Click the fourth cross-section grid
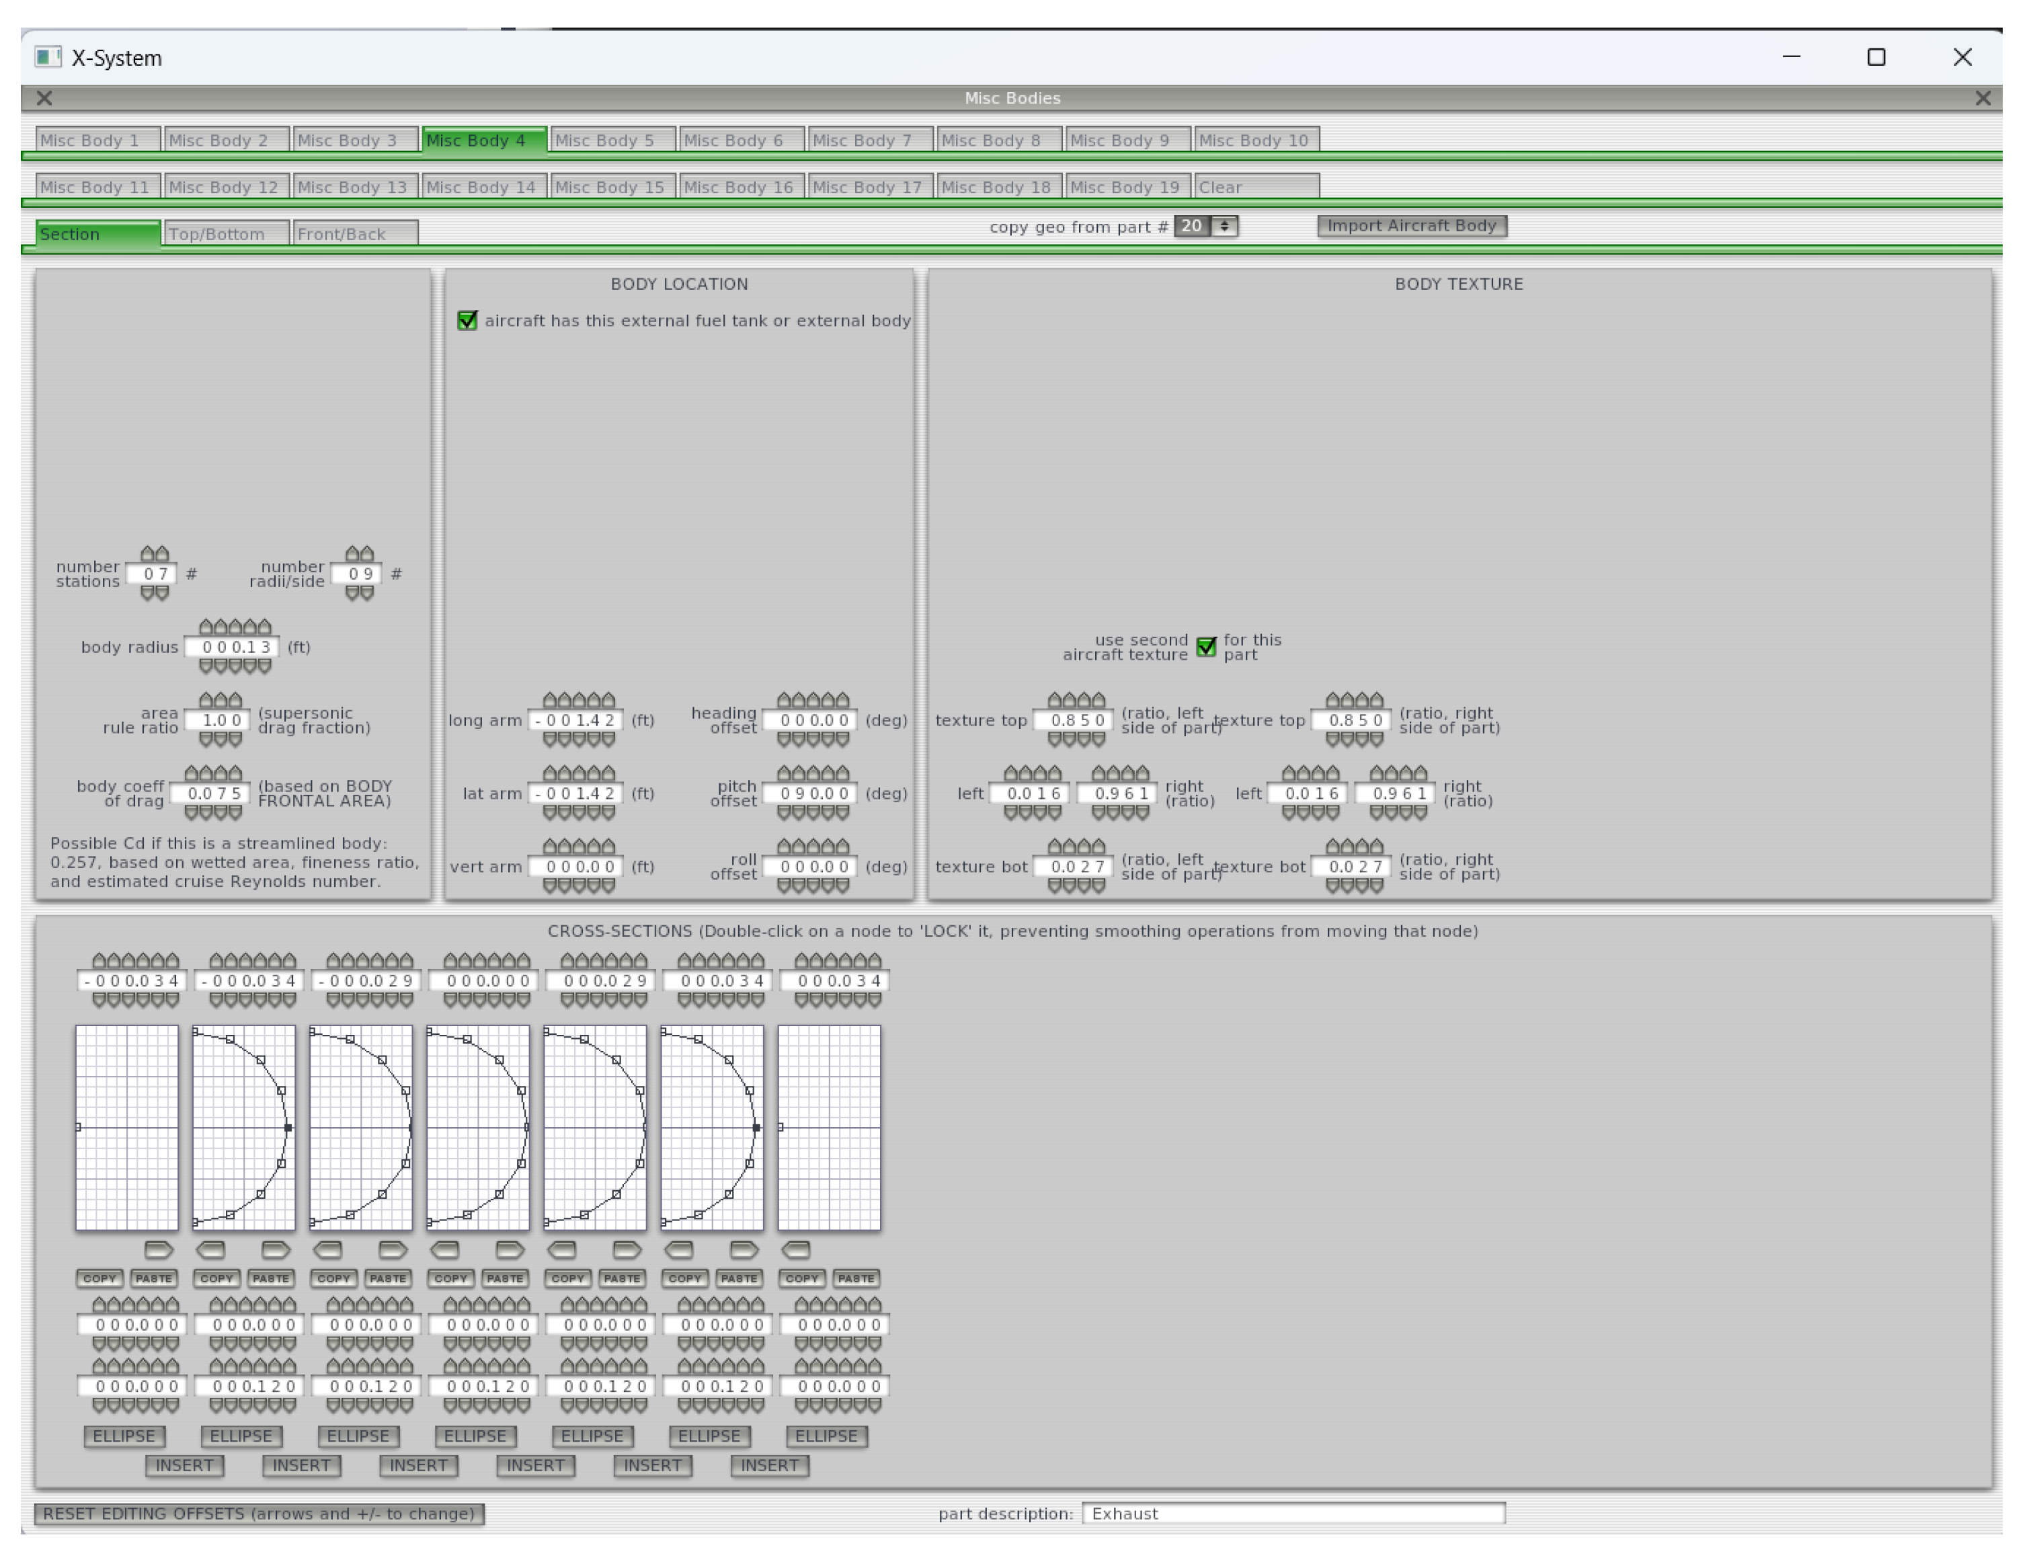 point(477,1127)
